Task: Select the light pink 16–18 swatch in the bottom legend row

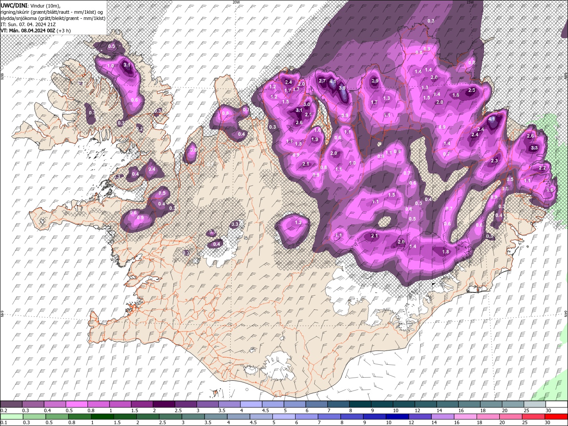Action: tap(465, 416)
